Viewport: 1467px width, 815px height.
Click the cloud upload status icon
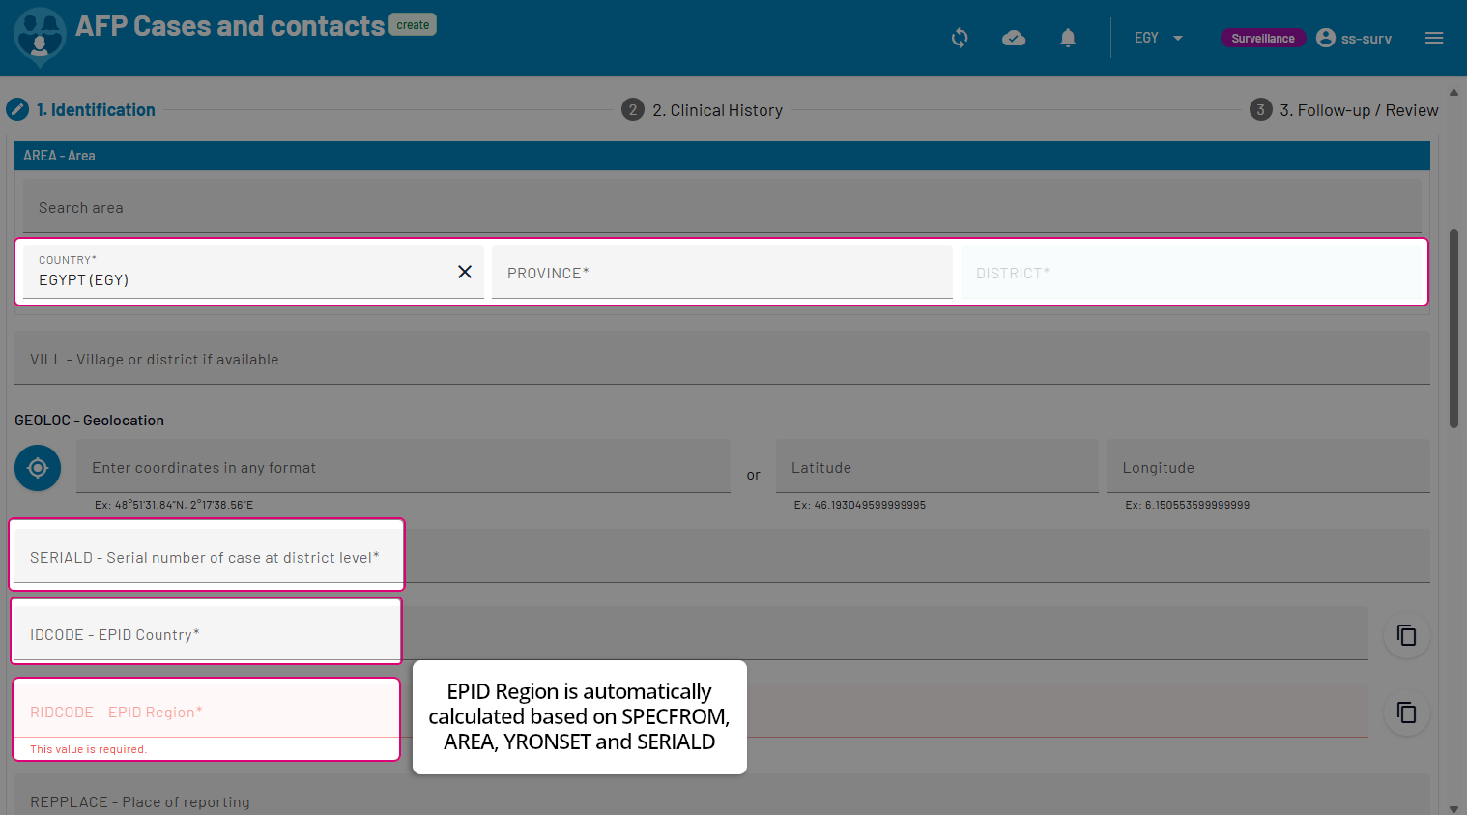1014,38
